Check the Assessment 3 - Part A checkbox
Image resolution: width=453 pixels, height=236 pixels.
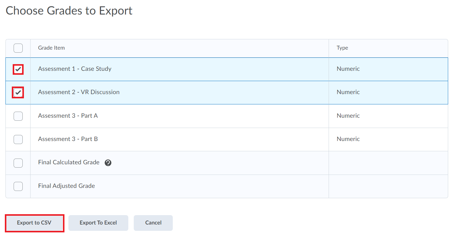[x=18, y=116]
